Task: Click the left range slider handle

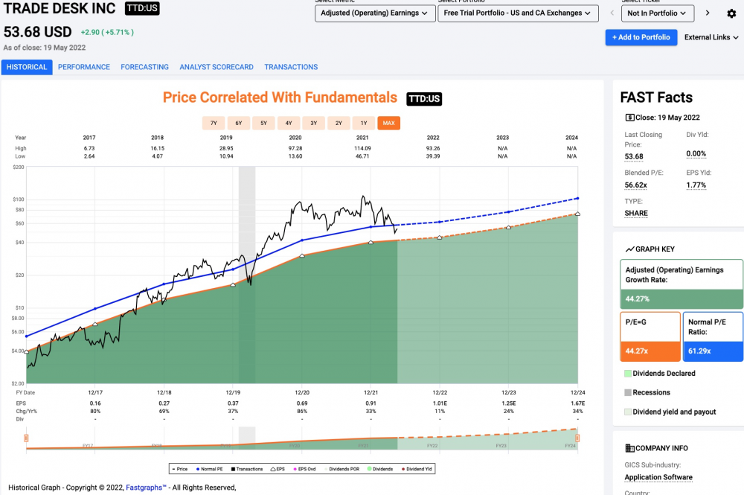Action: pyautogui.click(x=26, y=438)
